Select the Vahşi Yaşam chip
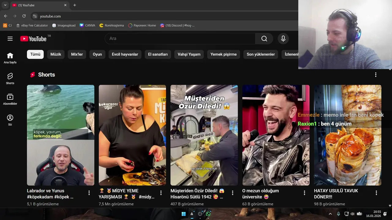Image resolution: width=392 pixels, height=220 pixels. point(189,54)
